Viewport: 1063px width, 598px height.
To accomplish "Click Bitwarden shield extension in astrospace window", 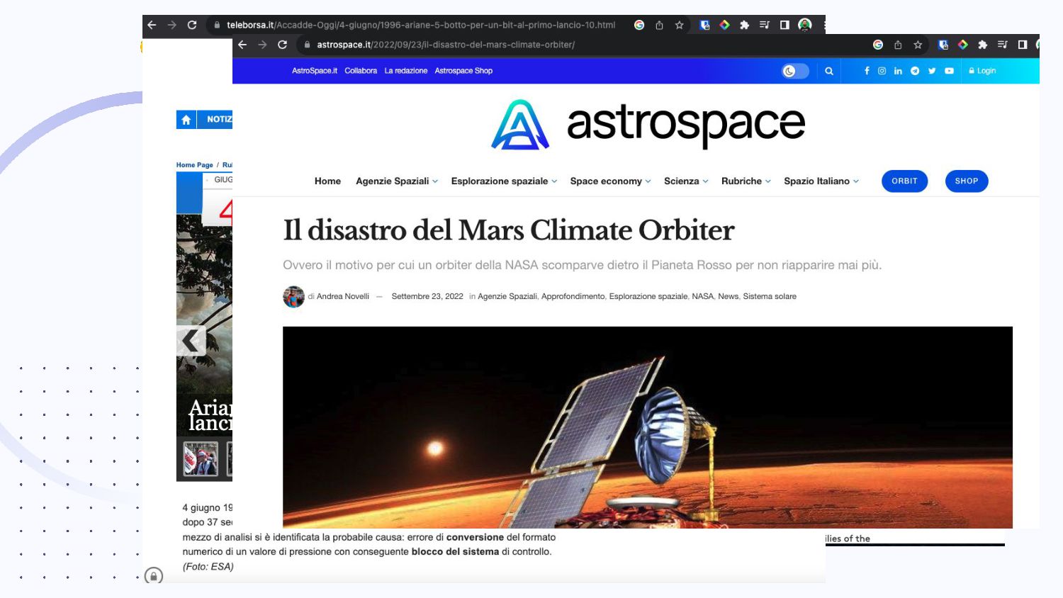I will click(943, 45).
